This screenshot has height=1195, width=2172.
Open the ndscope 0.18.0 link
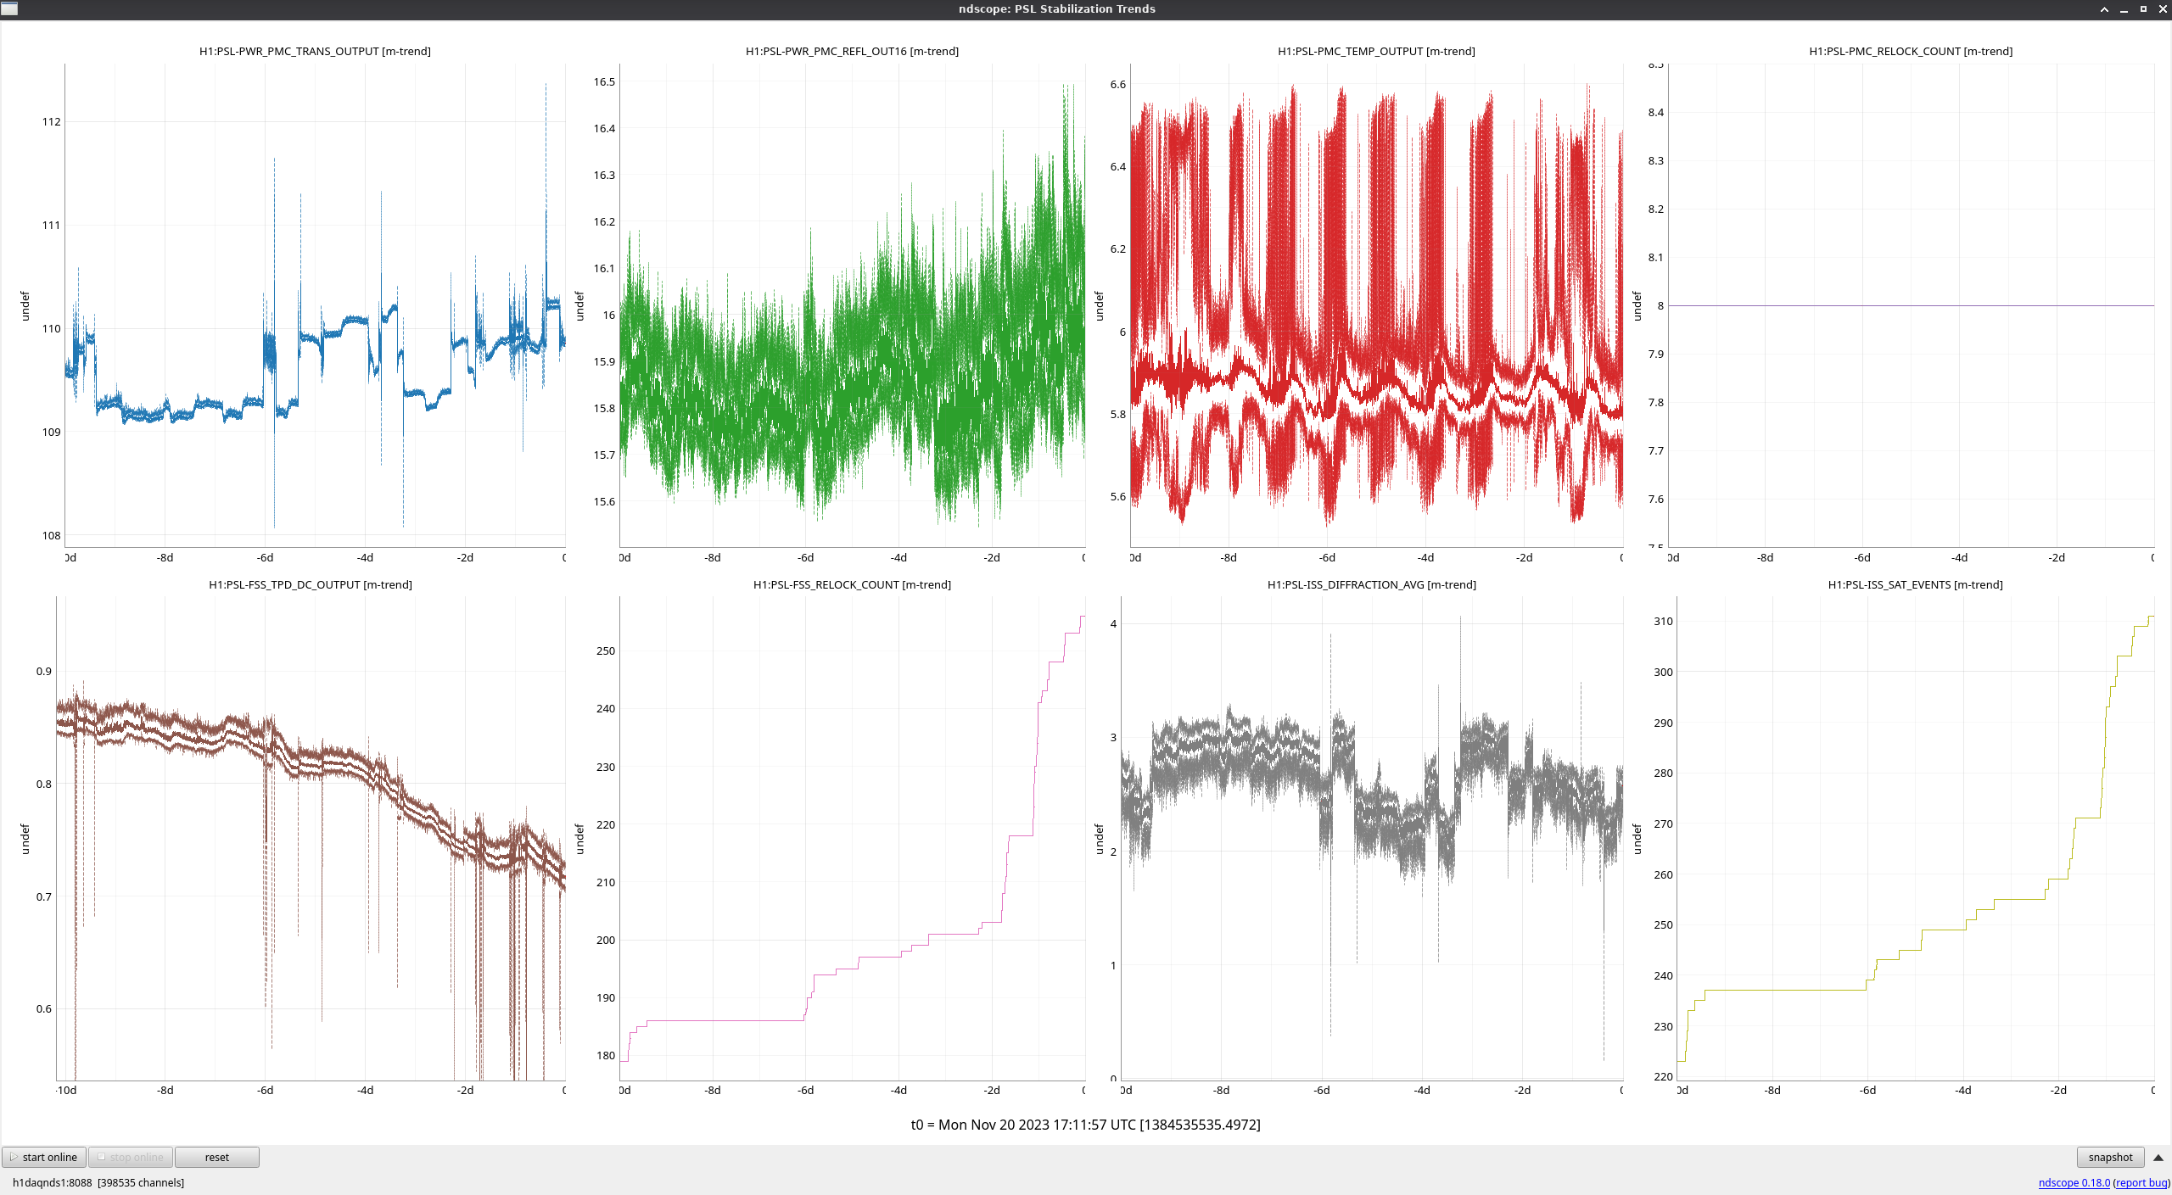tap(2074, 1182)
